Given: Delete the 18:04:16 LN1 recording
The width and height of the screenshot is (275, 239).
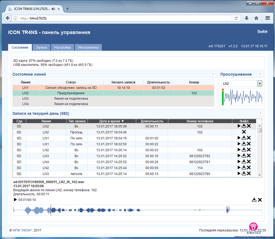Looking at the screenshot, I should 249,138.
